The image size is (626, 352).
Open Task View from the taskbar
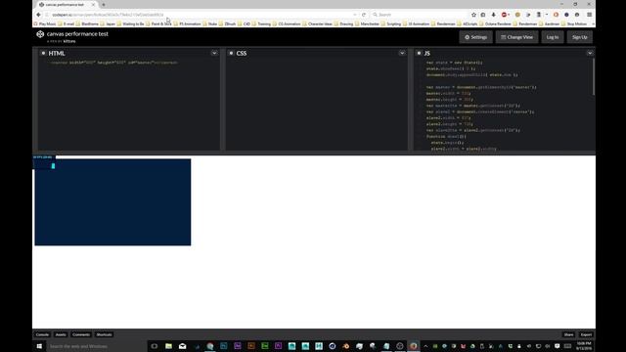click(155, 346)
